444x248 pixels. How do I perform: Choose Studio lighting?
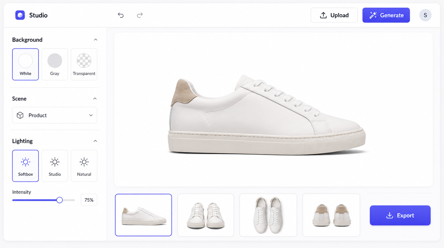tap(55, 166)
